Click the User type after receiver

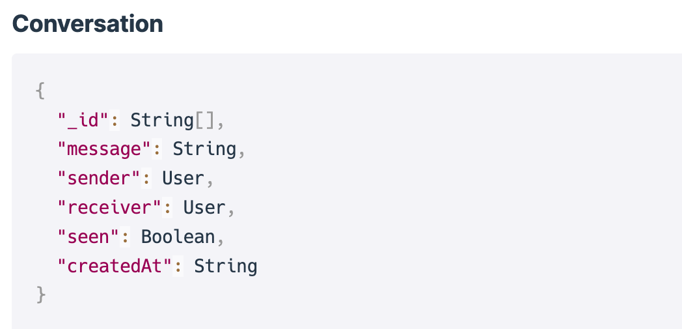click(204, 208)
